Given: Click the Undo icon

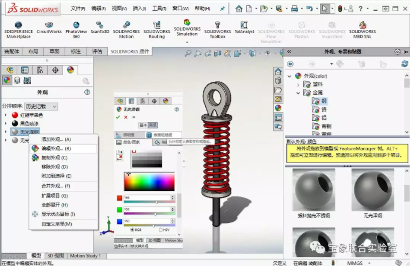Looking at the screenshot, I should pos(310,9).
